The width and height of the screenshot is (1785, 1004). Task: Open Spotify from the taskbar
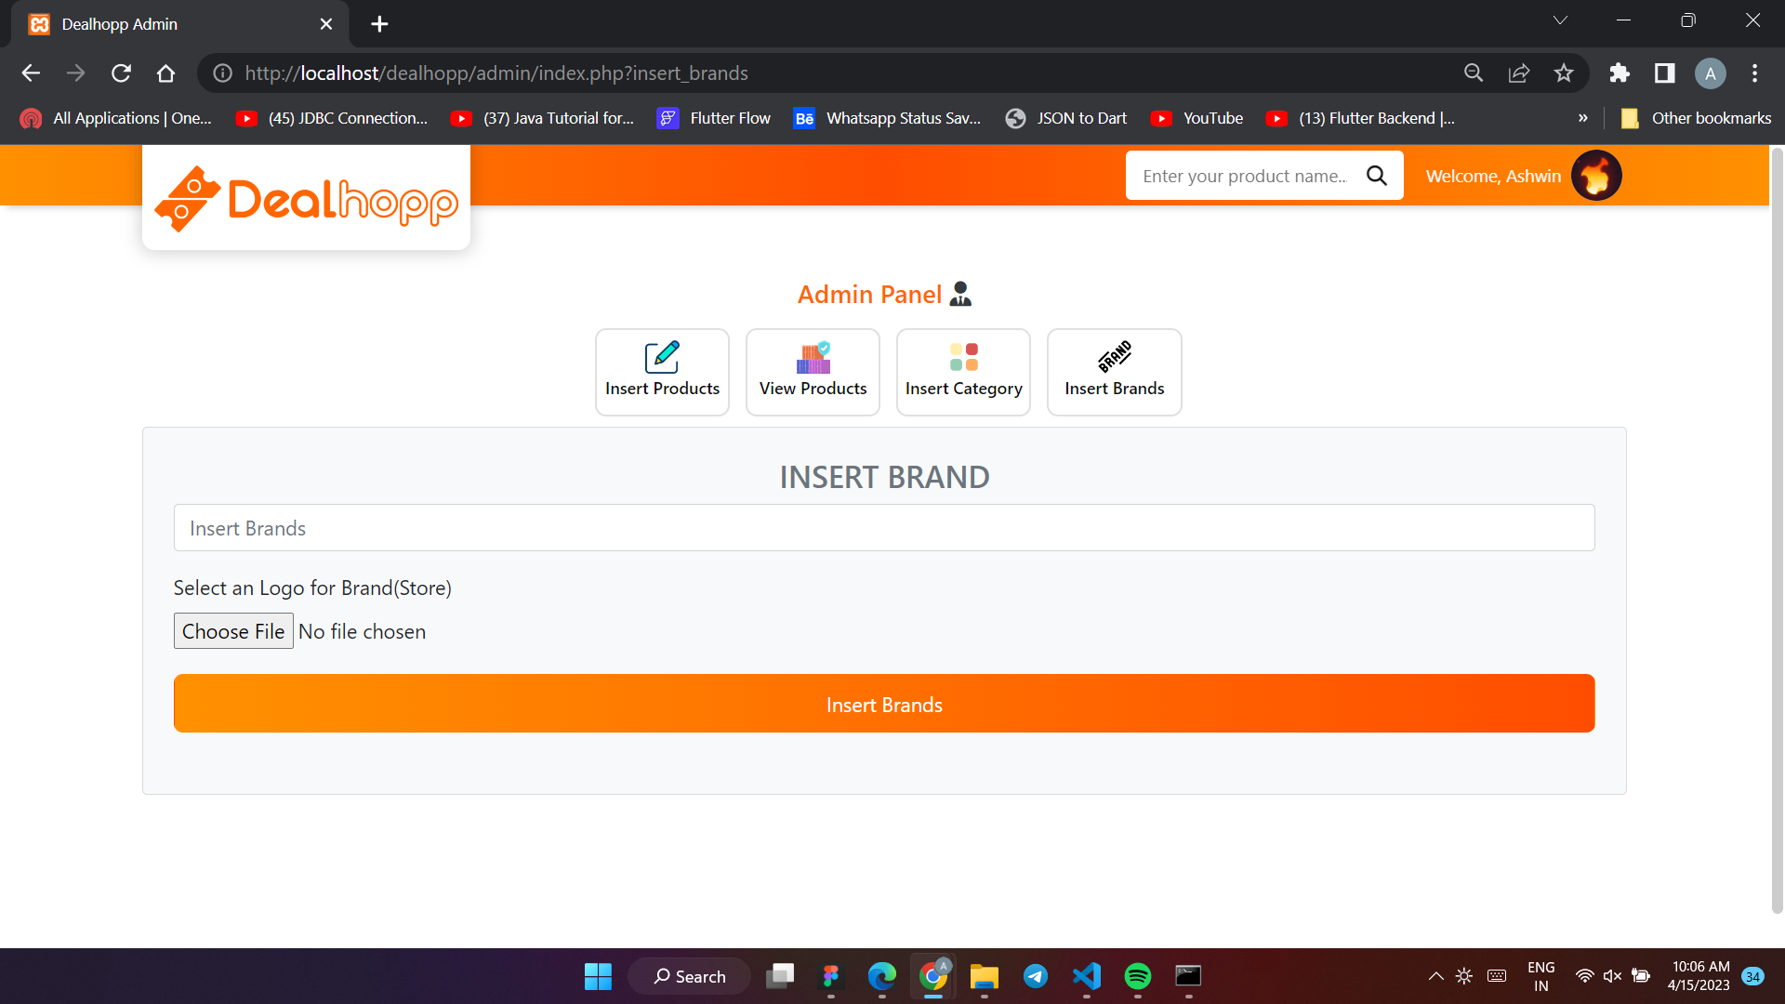(x=1137, y=976)
